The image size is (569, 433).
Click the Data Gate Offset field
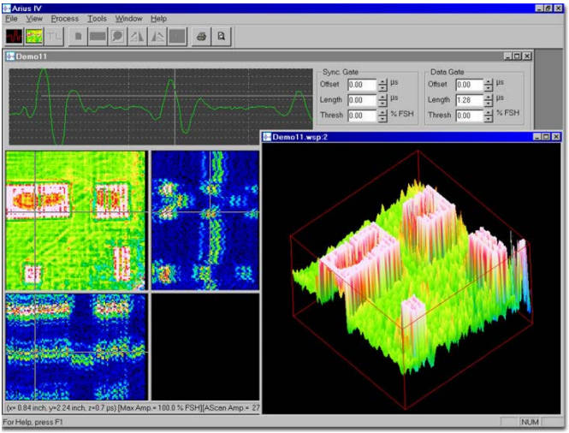[x=470, y=85]
